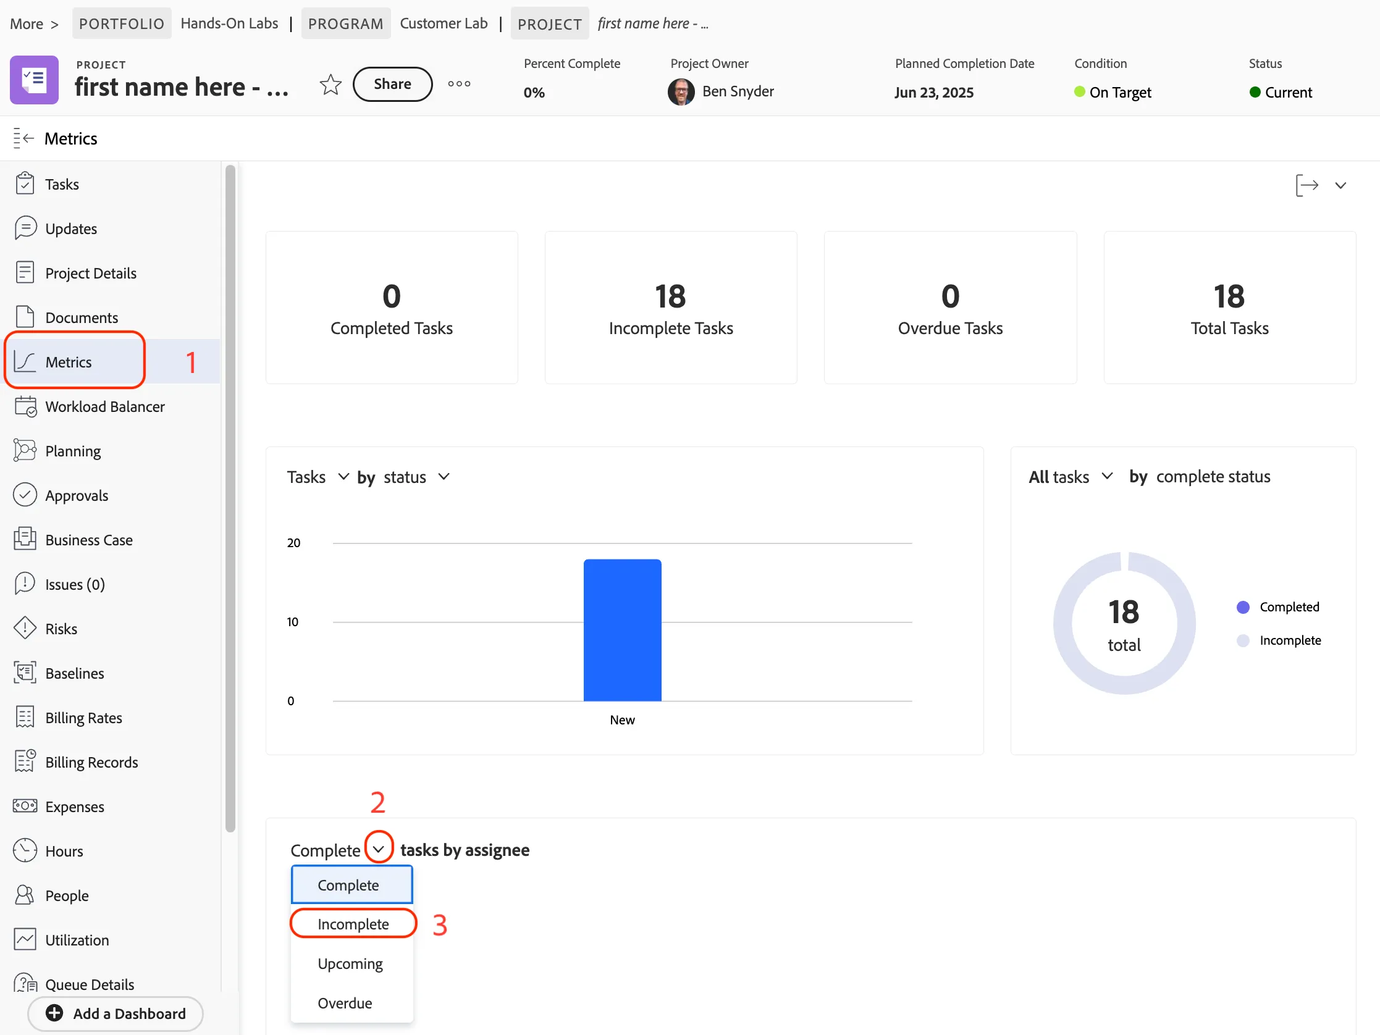Screen dimensions: 1380x1035
Task: Open Project Details icon in sidebar
Action: [x=25, y=272]
